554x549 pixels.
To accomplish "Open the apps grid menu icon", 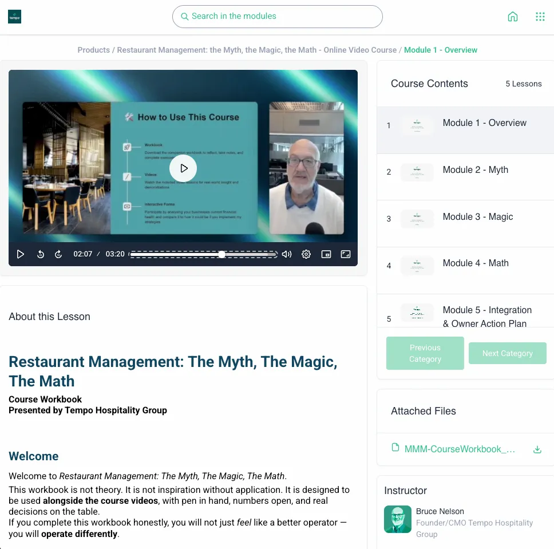I will coord(540,17).
